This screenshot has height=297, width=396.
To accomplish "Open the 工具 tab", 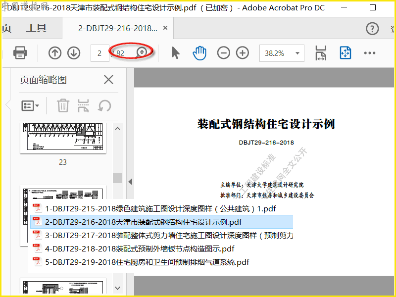I will [x=36, y=28].
